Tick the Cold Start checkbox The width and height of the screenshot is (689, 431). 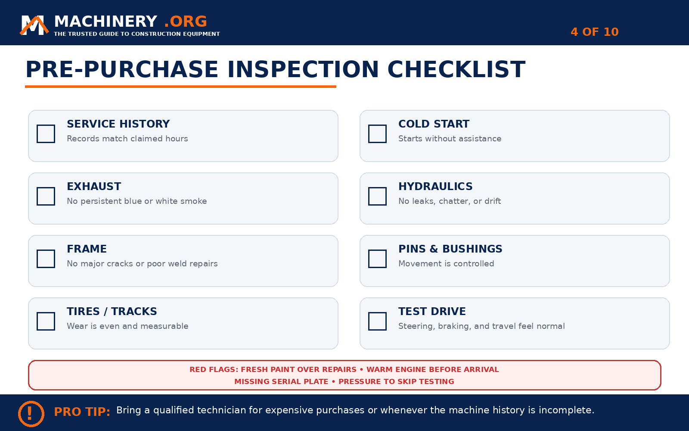pos(377,134)
